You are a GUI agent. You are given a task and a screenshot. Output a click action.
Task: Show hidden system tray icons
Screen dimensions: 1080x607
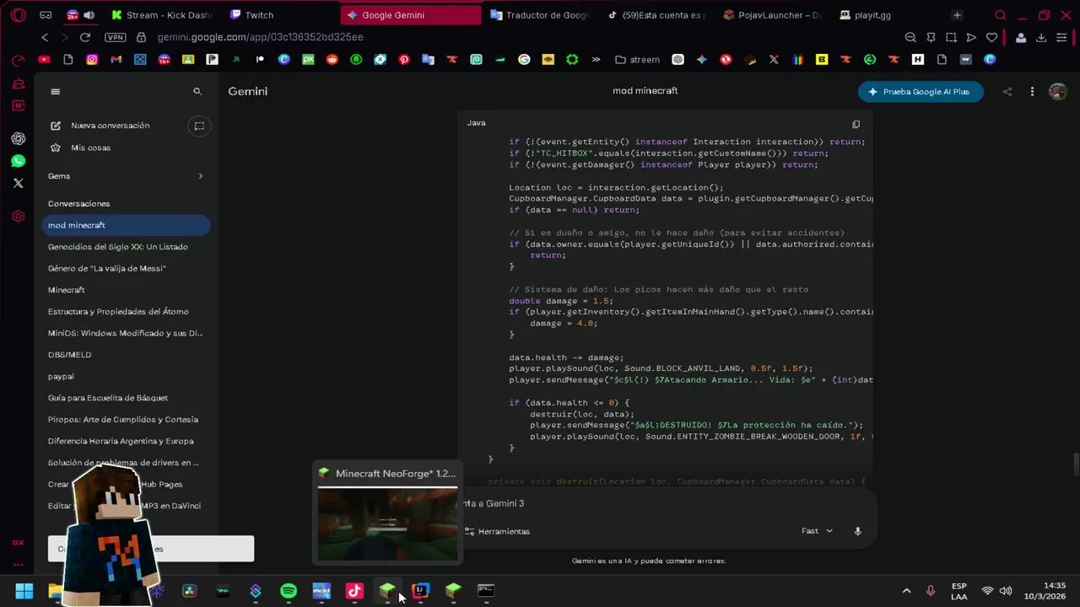point(906,591)
